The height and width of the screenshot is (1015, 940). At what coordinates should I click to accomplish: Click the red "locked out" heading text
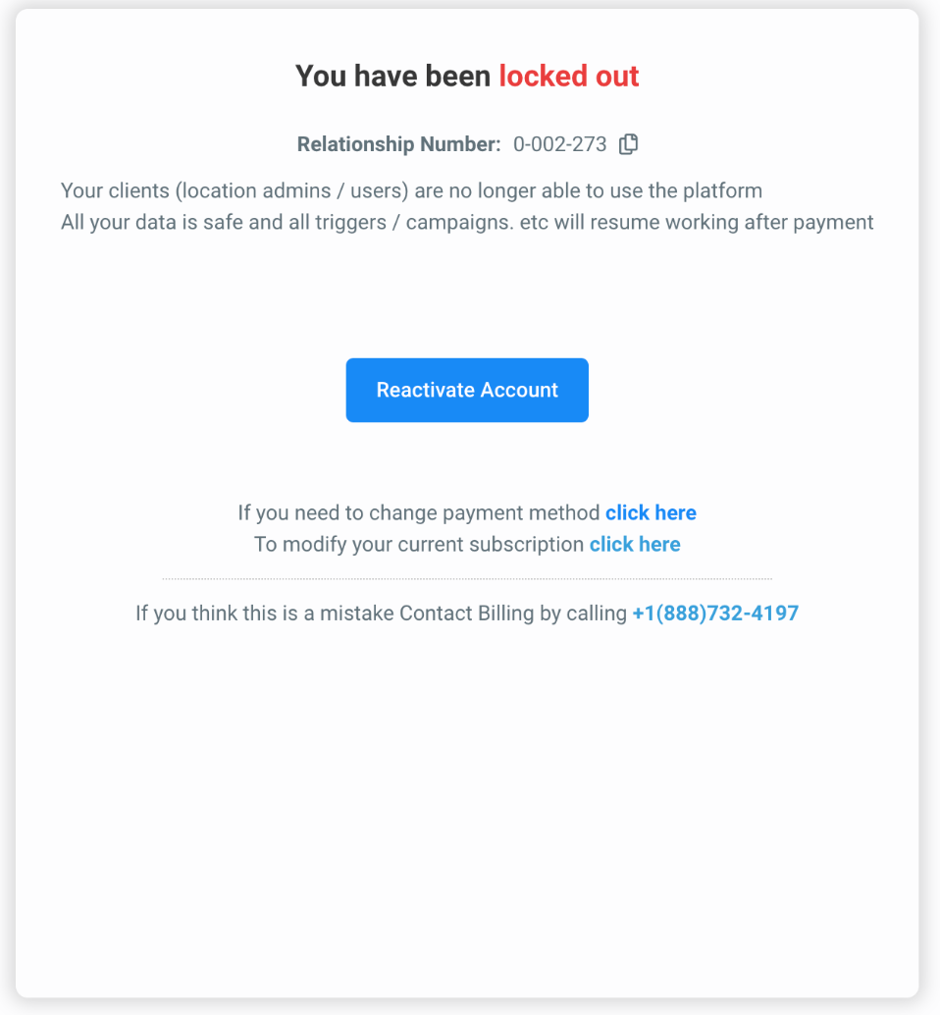point(569,77)
